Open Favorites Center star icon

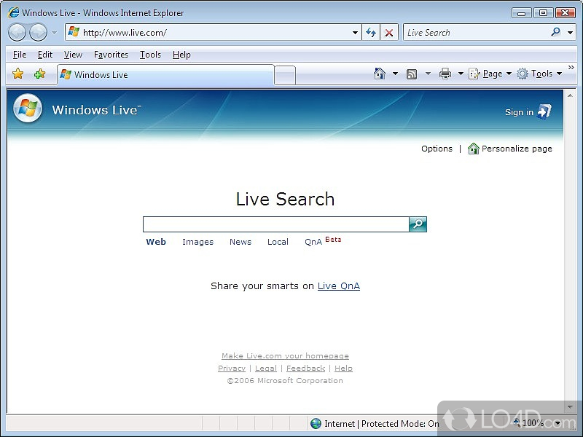pyautogui.click(x=17, y=74)
